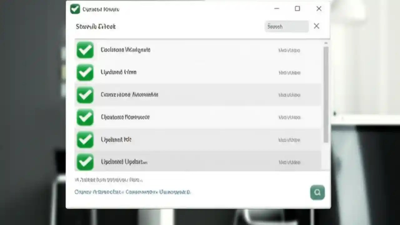This screenshot has width=400, height=225.
Task: Expand the Updated Updates entry
Action: point(200,162)
